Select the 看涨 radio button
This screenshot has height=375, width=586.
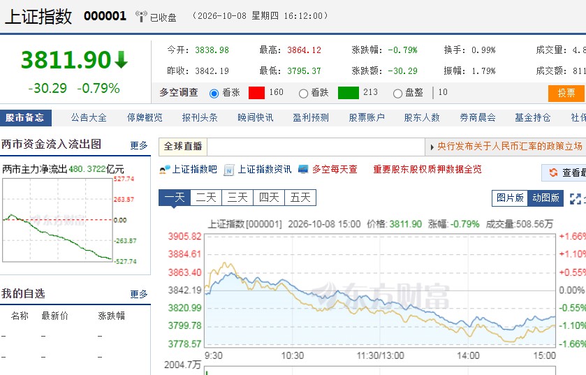point(214,94)
